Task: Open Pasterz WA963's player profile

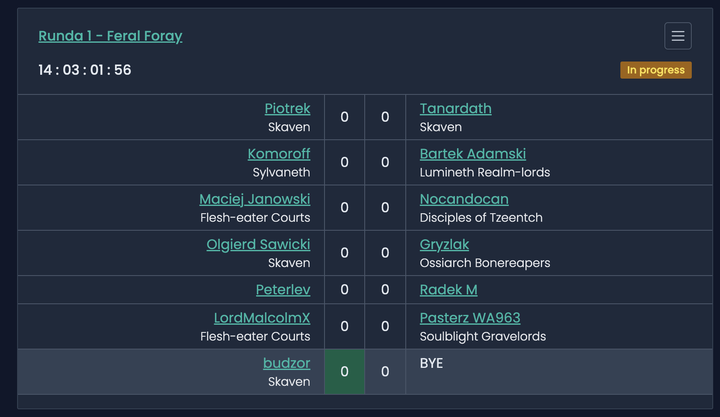Action: pyautogui.click(x=470, y=318)
